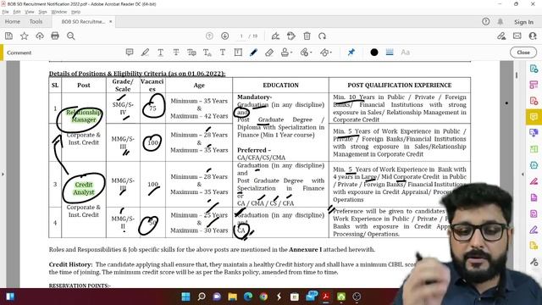Open the find text magnifier

[71, 36]
